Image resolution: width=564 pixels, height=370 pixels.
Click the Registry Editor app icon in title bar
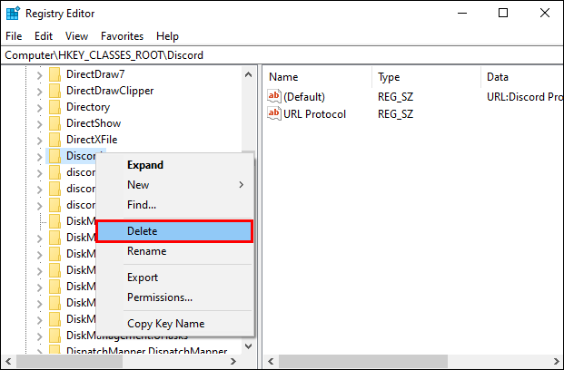click(13, 13)
